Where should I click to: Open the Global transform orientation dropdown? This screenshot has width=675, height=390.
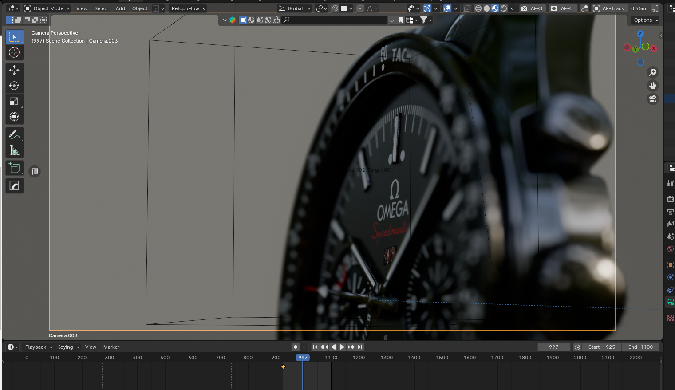pos(295,8)
